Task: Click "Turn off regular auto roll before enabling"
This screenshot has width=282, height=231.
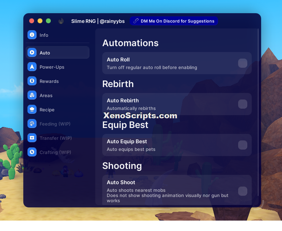Action: pyautogui.click(x=152, y=67)
